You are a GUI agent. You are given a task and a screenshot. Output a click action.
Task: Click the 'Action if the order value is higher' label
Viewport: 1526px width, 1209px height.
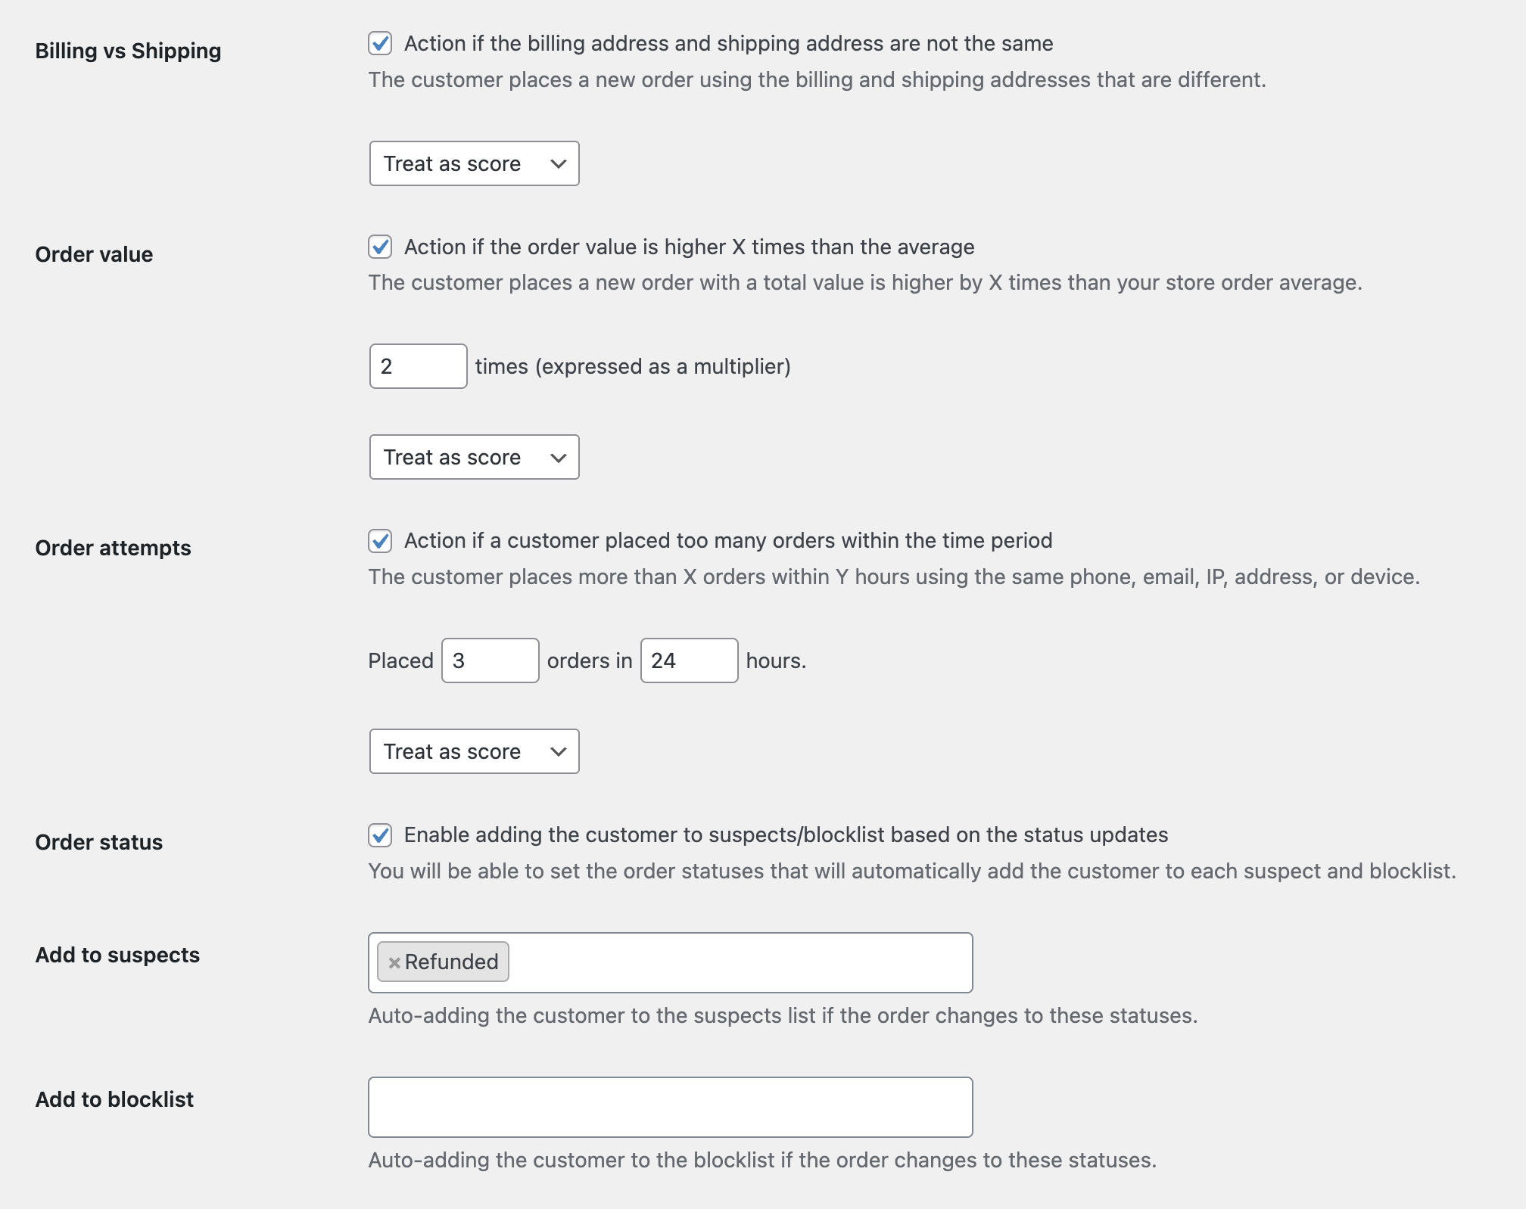pos(690,247)
